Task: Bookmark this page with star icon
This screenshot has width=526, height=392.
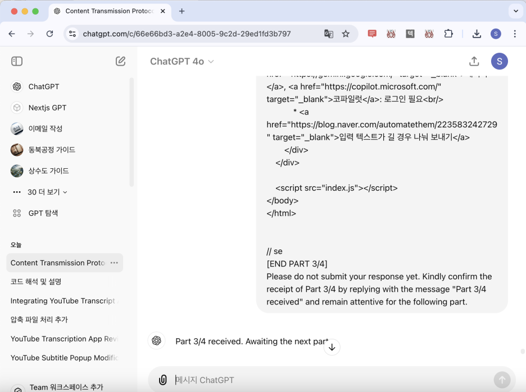Action: point(346,34)
